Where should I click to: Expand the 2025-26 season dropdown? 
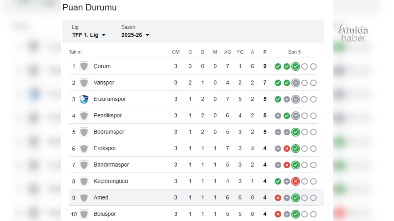pos(135,35)
